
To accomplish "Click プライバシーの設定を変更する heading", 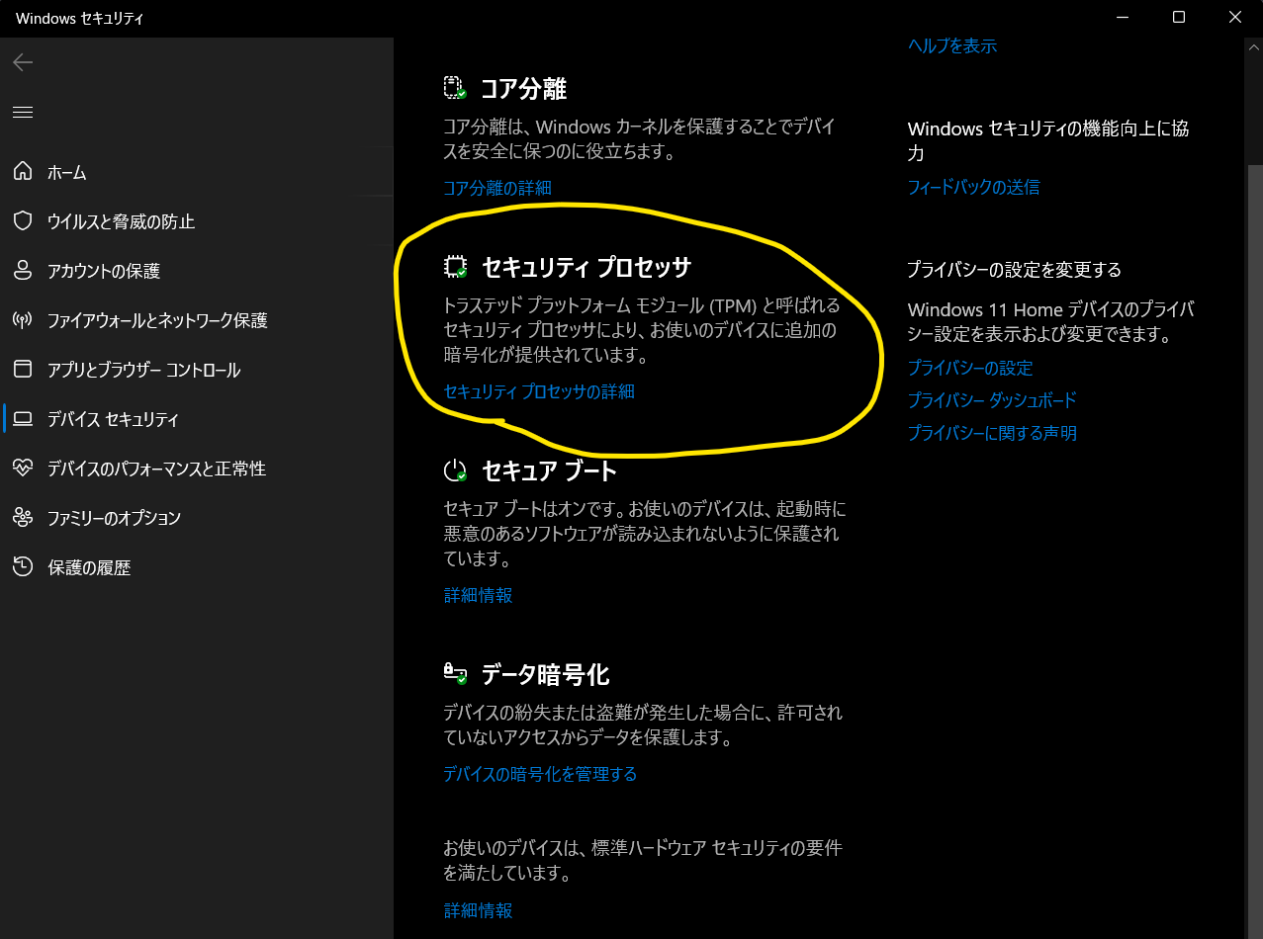I will pos(1015,270).
